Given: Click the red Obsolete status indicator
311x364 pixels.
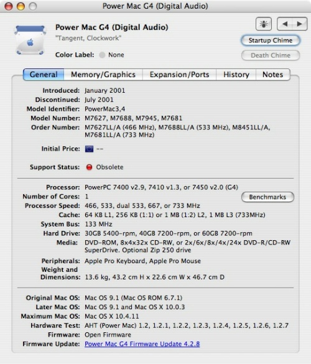Looking at the screenshot, I should coord(89,167).
